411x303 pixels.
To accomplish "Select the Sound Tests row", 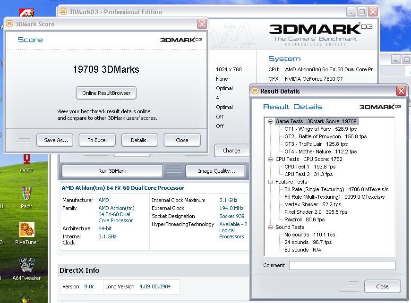I will point(290,227).
